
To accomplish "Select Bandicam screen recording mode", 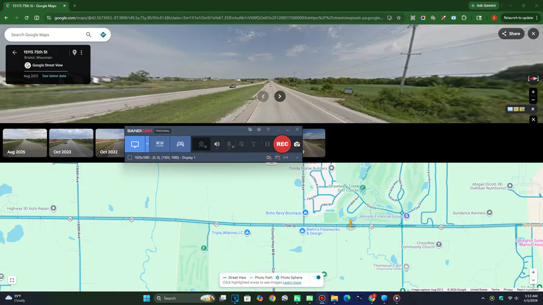I will 135,144.
